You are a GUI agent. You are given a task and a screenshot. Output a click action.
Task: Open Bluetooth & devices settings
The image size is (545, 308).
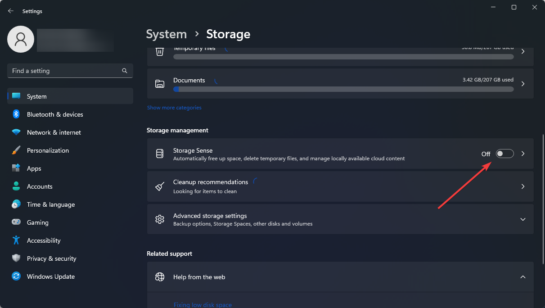[70, 114]
